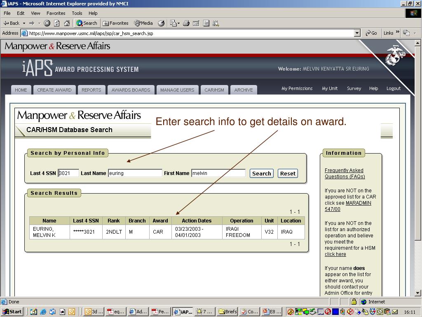
Task: Switch to the iAPS taskbar window button
Action: coord(183,312)
